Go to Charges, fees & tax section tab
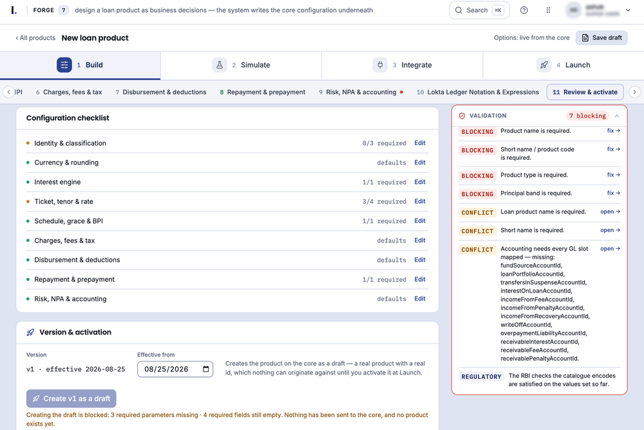The width and height of the screenshot is (644, 430). (x=69, y=92)
